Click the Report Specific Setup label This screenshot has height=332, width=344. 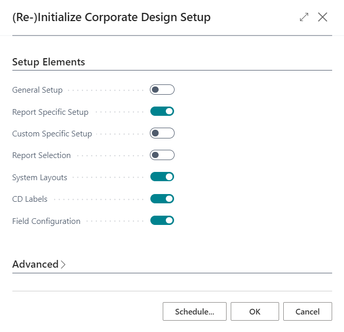click(x=50, y=112)
